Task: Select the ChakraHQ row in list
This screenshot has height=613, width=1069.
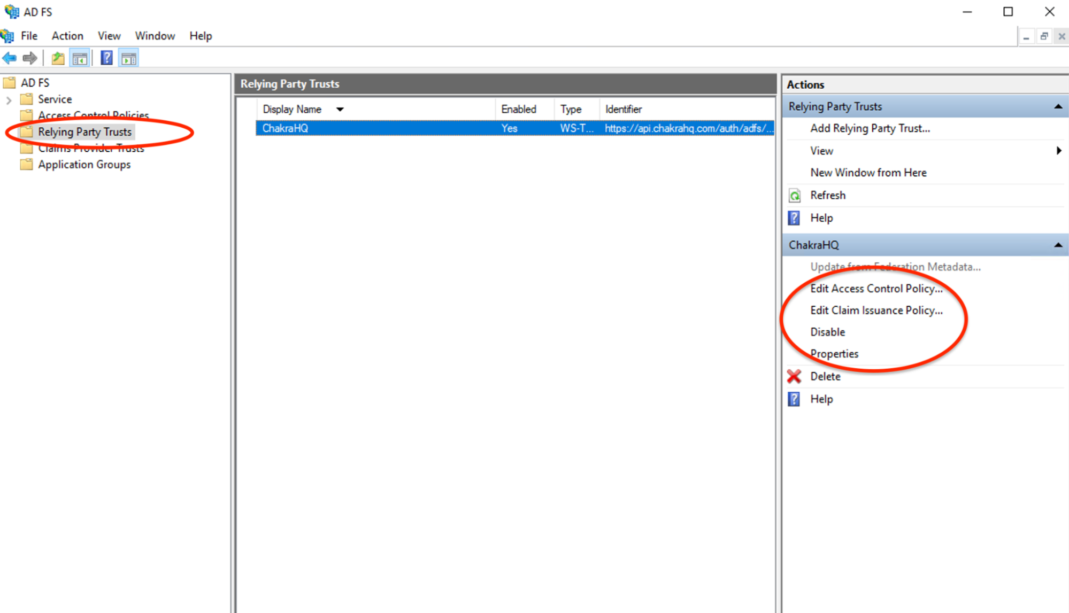Action: pyautogui.click(x=285, y=128)
